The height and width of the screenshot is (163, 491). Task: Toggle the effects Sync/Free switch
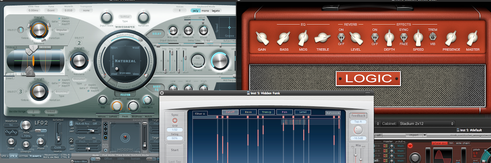[x=403, y=38]
